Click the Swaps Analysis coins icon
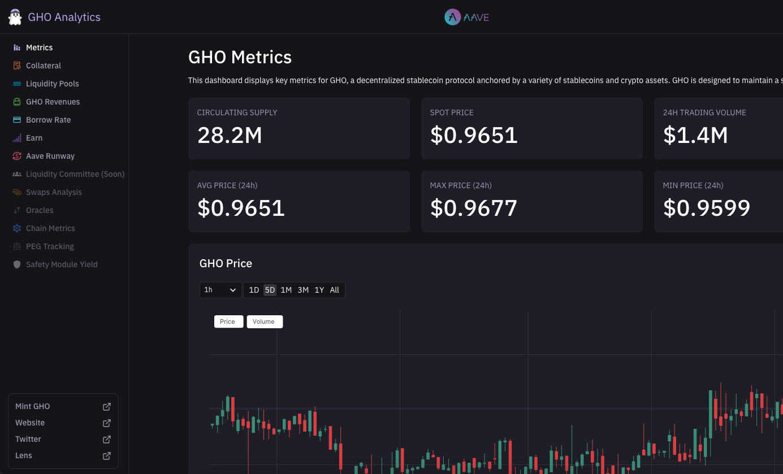 click(17, 193)
